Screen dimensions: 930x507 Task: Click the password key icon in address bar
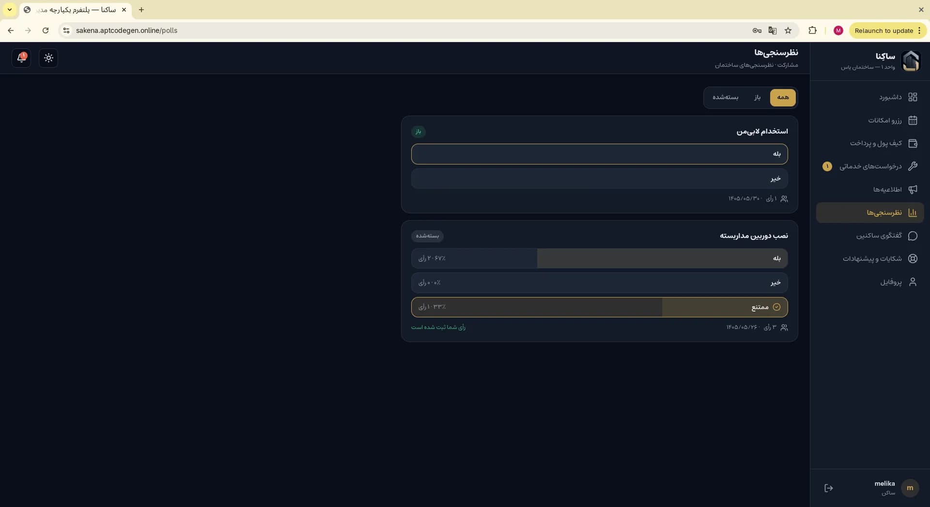[x=757, y=30]
